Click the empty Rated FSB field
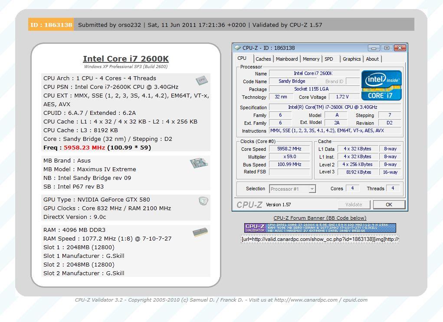 (x=289, y=172)
